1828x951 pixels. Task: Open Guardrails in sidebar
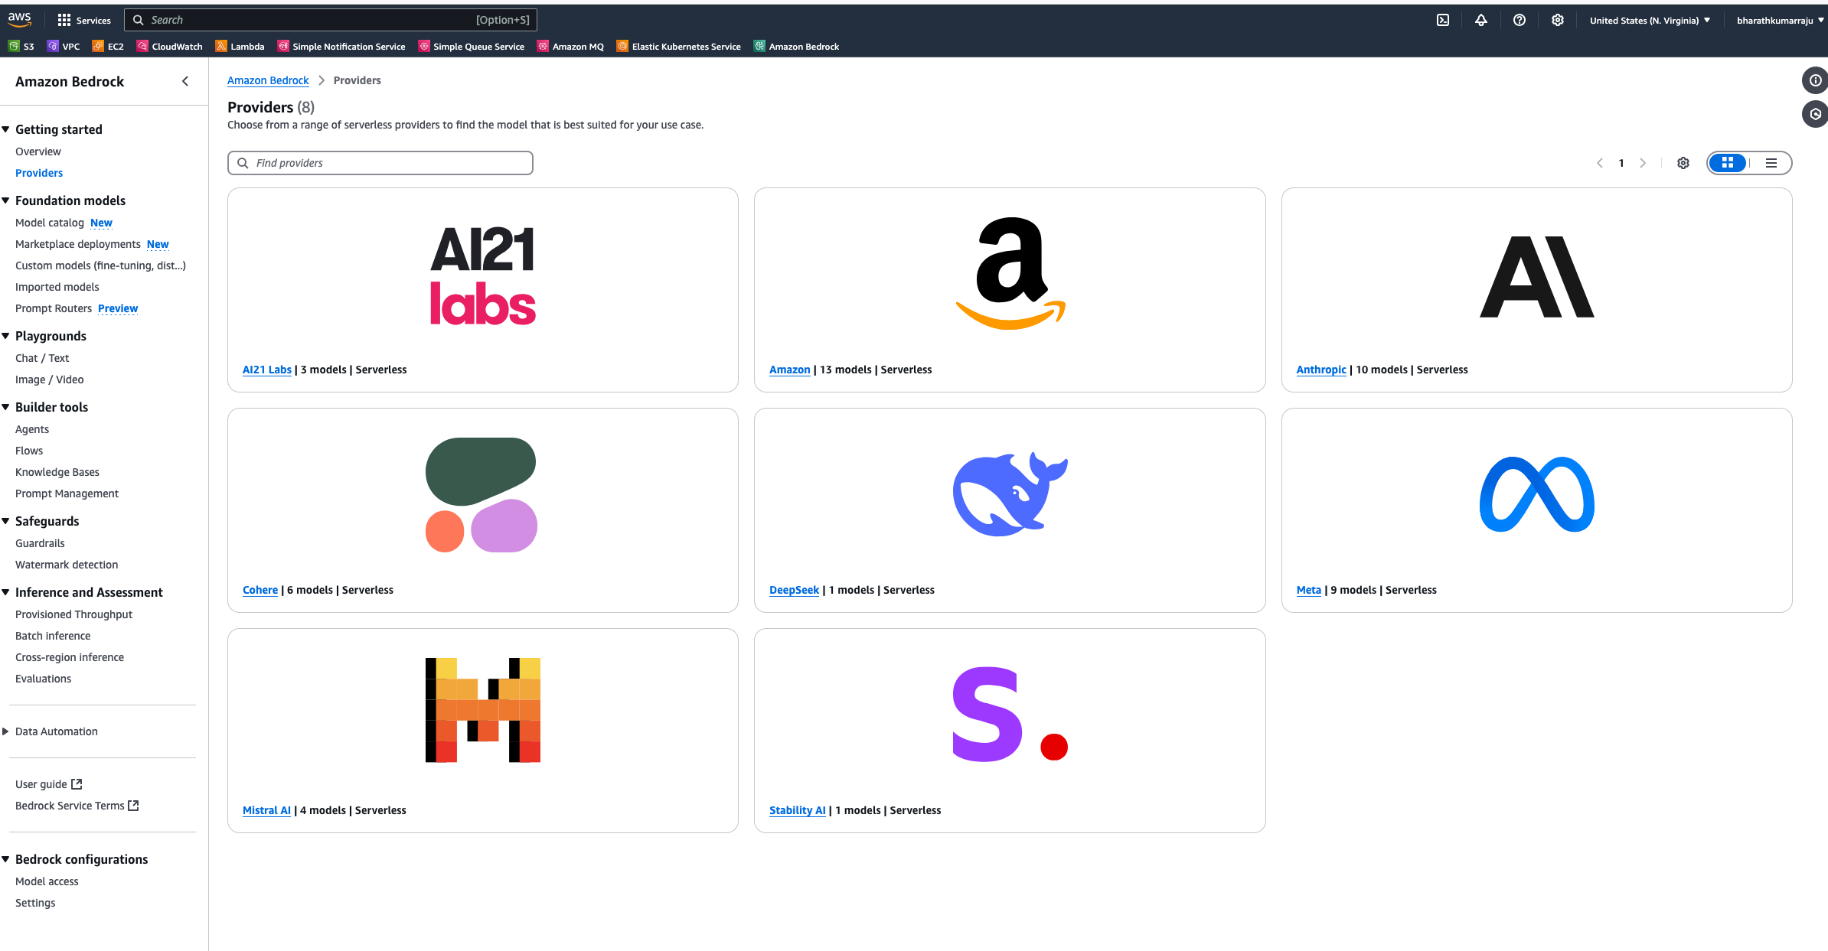(x=40, y=543)
